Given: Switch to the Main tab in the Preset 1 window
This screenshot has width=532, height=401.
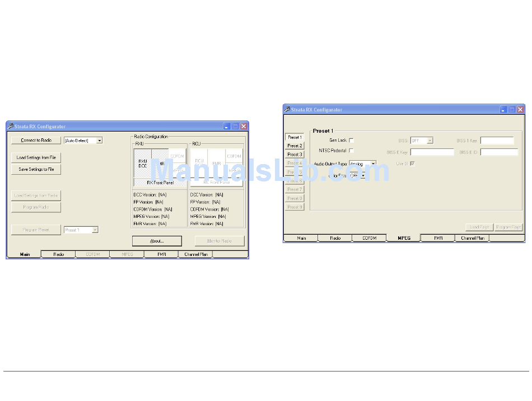Looking at the screenshot, I should pyautogui.click(x=301, y=238).
